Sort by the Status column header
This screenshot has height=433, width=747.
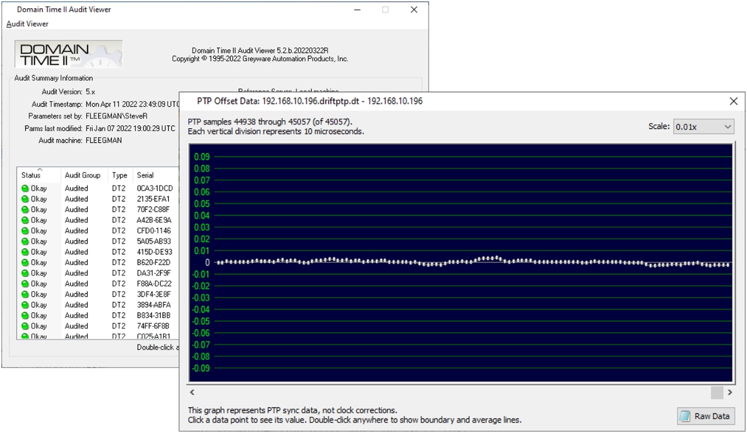[x=32, y=175]
